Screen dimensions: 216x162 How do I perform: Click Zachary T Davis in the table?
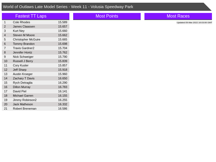pos(23,78)
